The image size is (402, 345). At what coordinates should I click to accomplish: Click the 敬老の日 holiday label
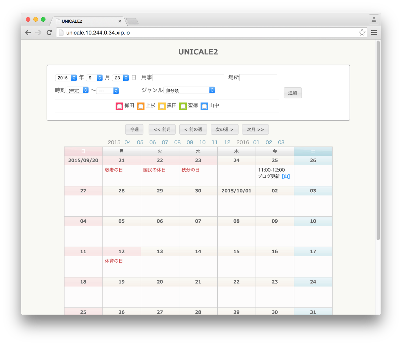tap(114, 170)
